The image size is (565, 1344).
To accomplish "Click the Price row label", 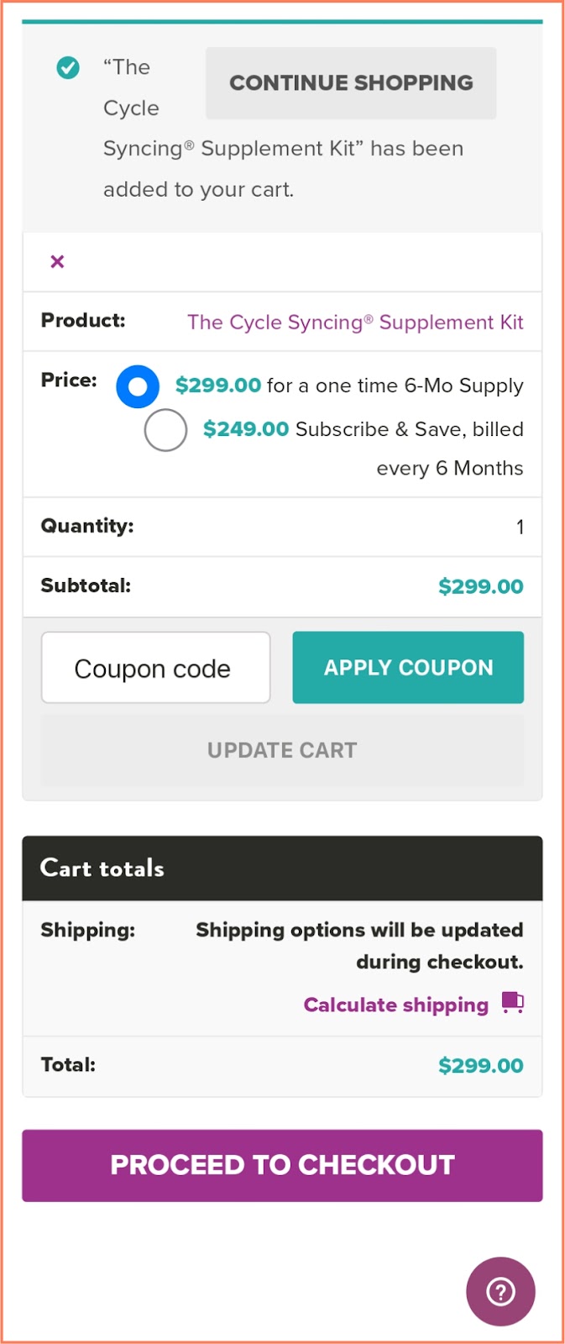I will tap(69, 380).
